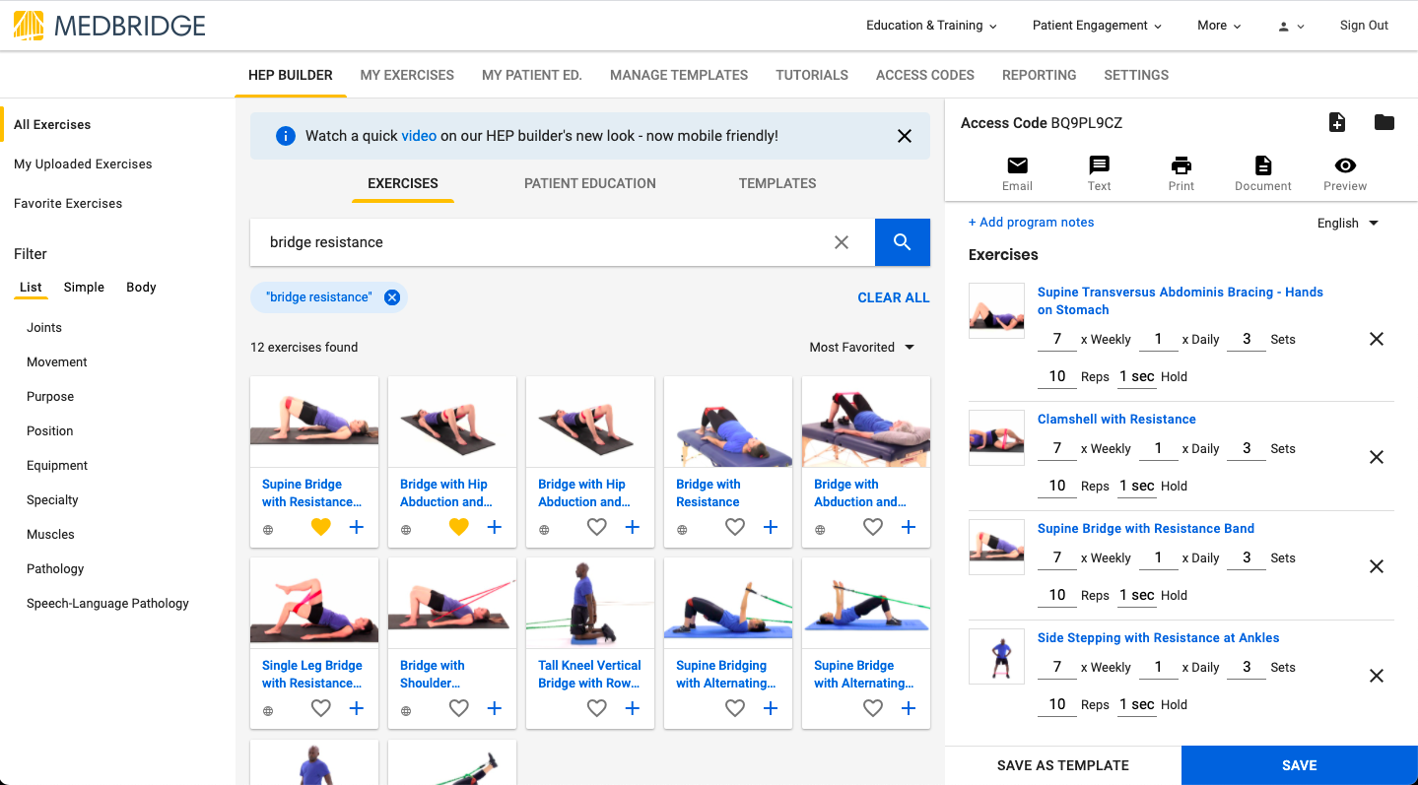Switch to the Patient Education tab
The image size is (1418, 785).
[590, 183]
